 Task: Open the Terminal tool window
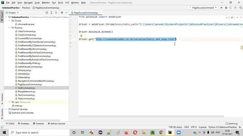coord(38,124)
